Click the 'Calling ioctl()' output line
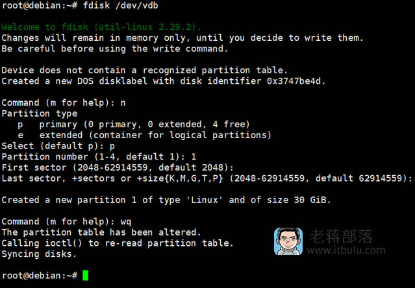Screen dimensions: 415x288 click(118, 243)
